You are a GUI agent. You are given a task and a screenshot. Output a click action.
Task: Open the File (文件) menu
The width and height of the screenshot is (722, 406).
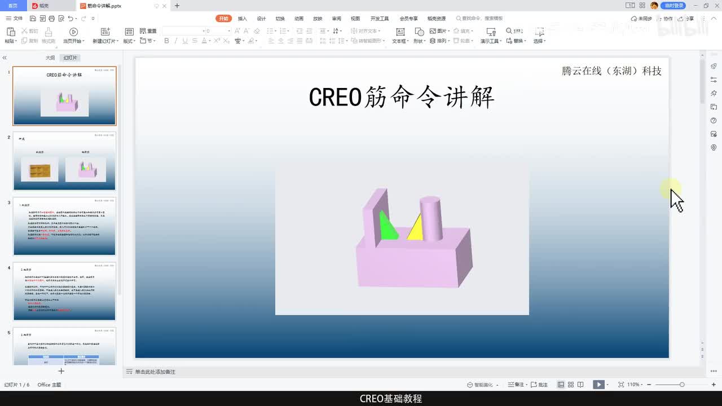click(14, 19)
